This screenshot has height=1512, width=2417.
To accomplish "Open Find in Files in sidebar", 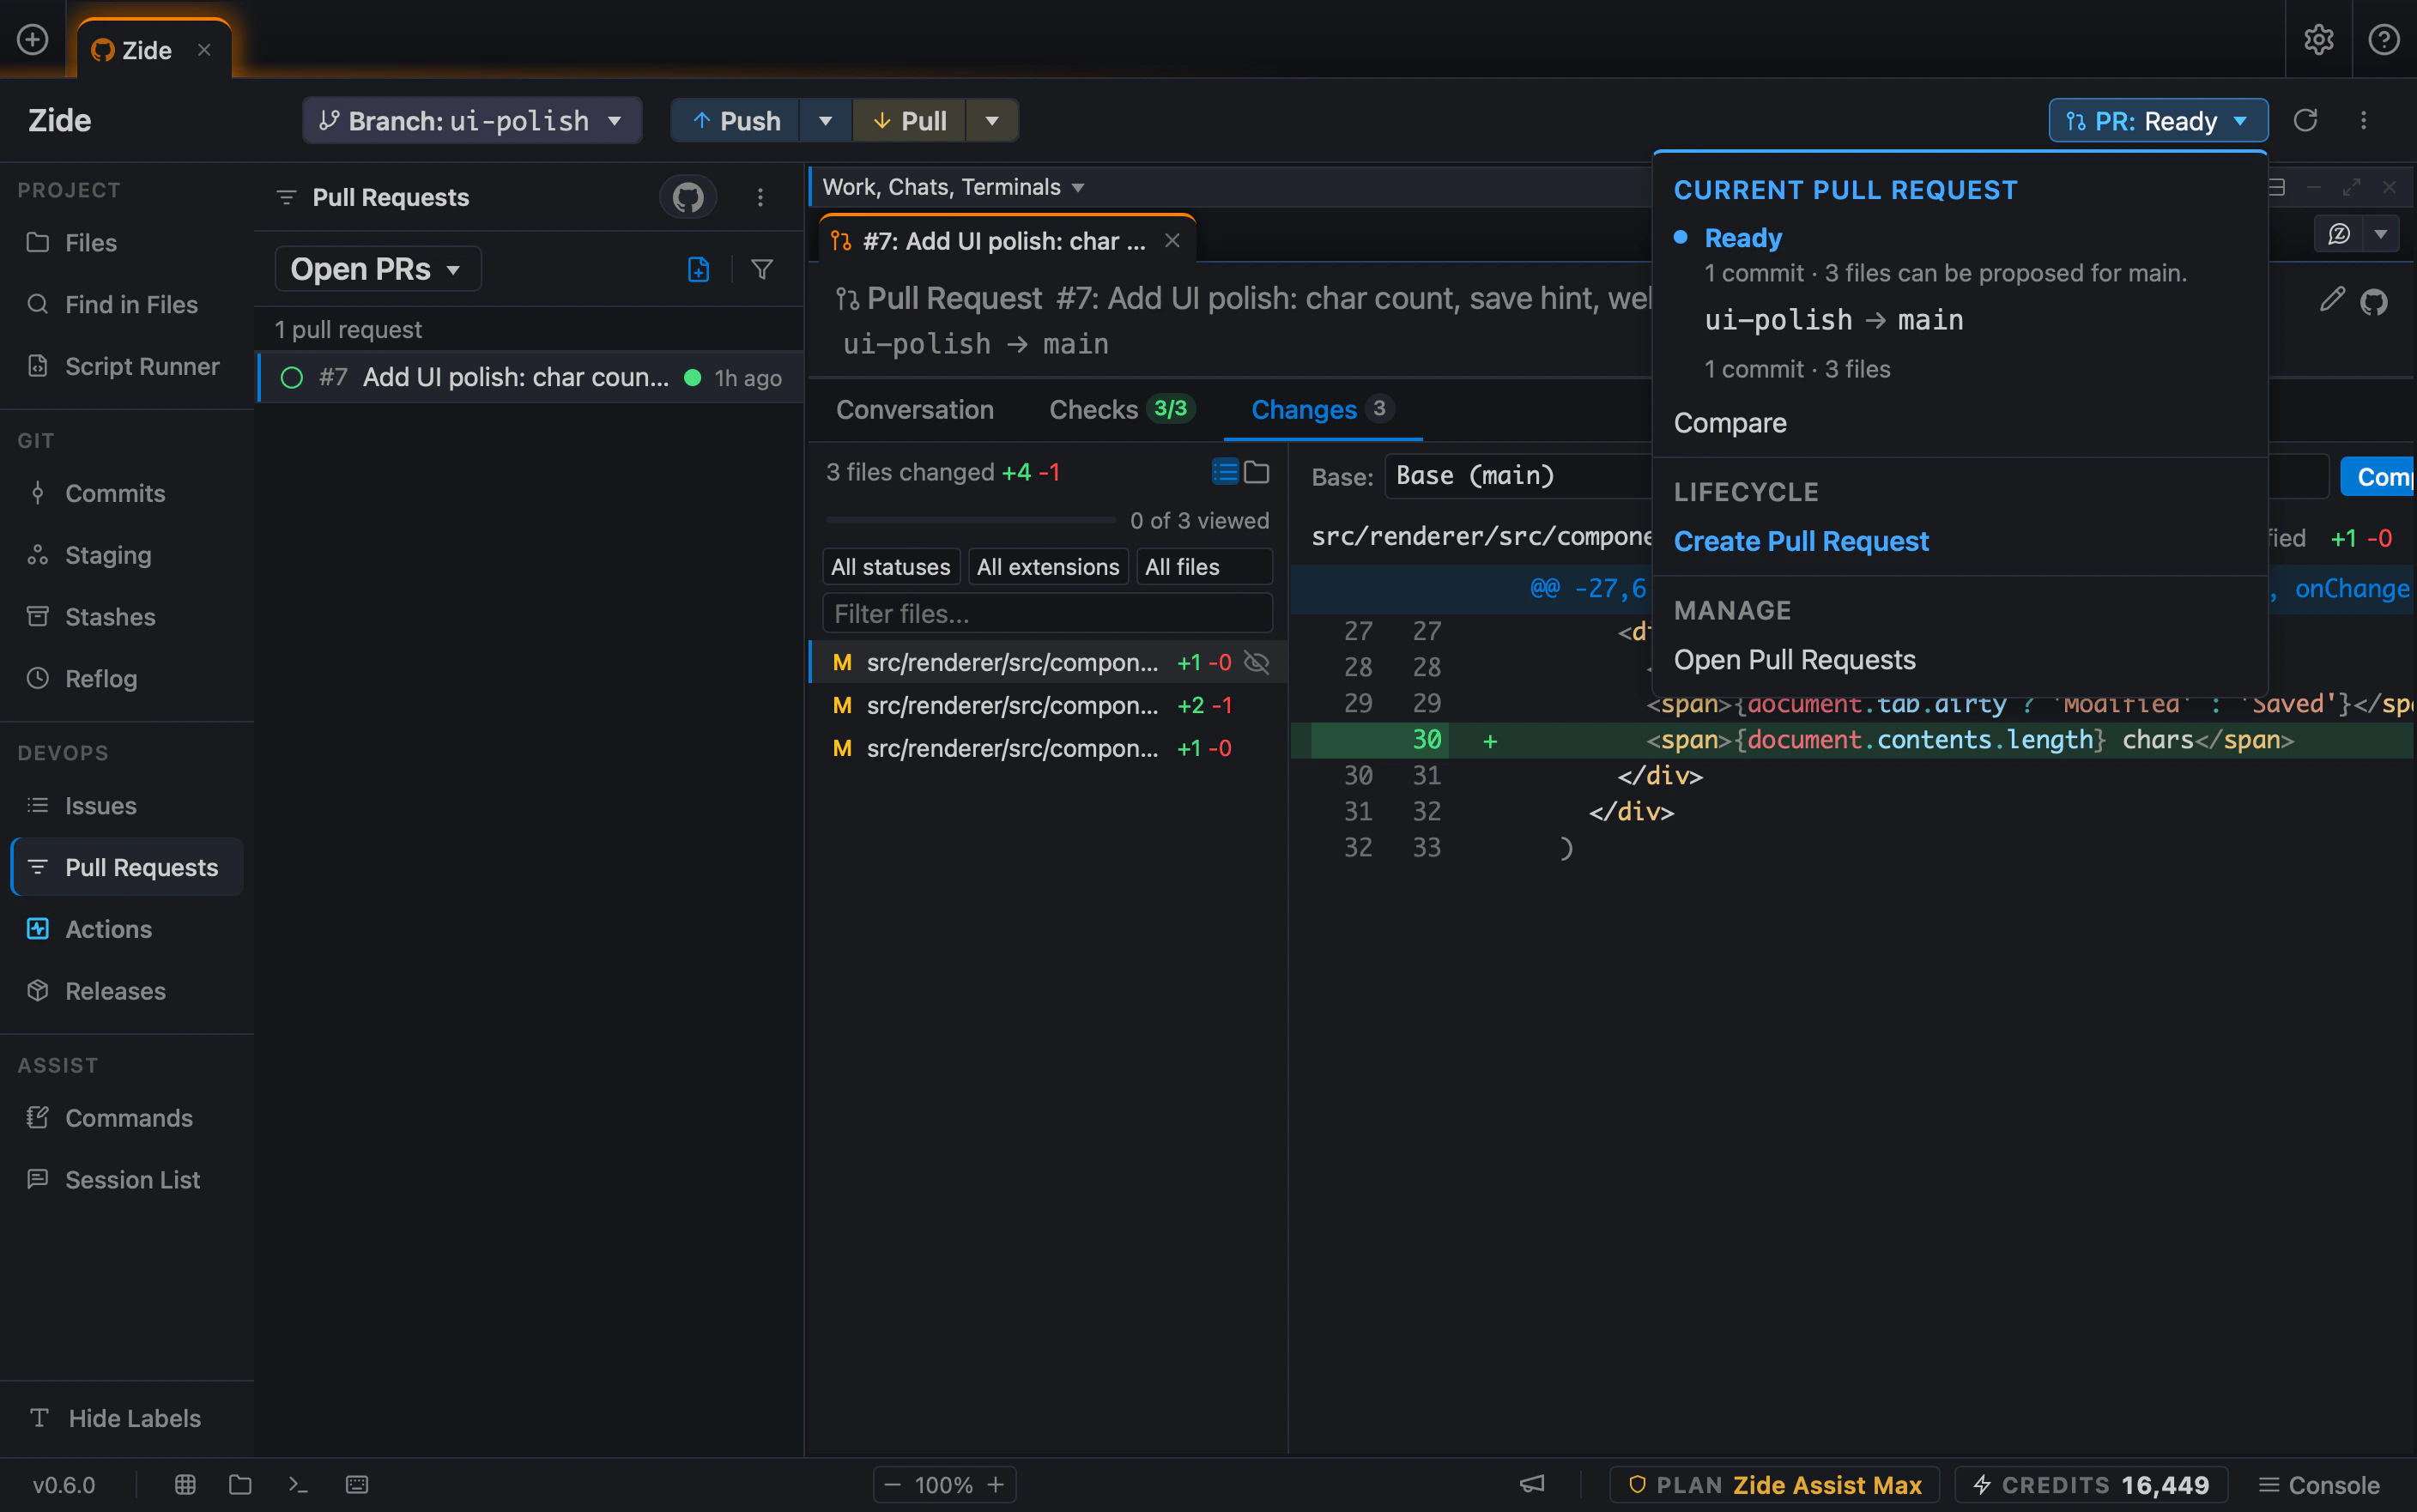I will pyautogui.click(x=131, y=304).
